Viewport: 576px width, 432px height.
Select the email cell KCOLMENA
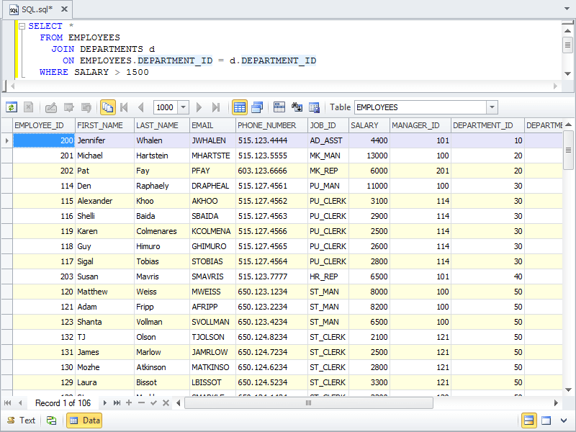pos(212,231)
